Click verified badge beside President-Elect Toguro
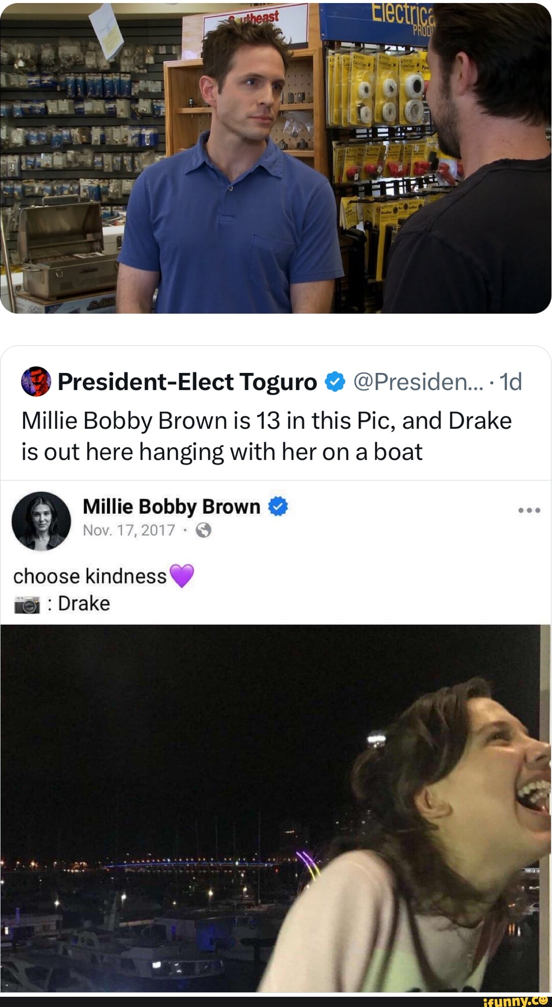 [x=335, y=382]
